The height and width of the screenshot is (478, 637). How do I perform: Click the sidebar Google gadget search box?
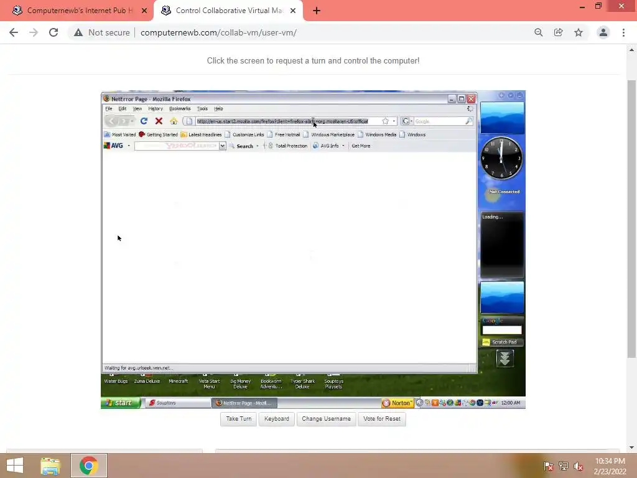pos(502,330)
